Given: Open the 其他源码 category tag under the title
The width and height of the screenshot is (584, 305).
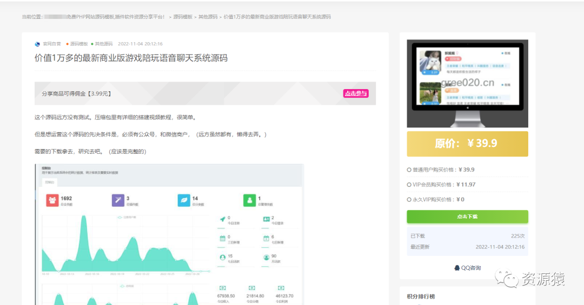Looking at the screenshot, I should coord(103,44).
